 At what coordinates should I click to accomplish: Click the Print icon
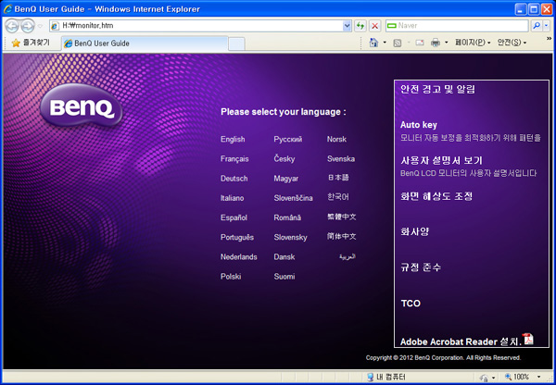[436, 43]
